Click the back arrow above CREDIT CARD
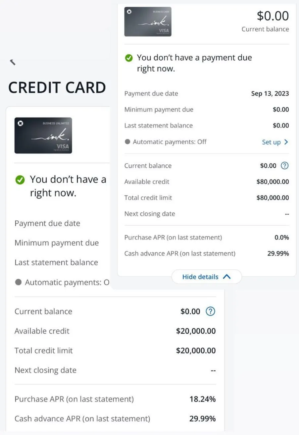Screen dimensions: 299x435 [13, 62]
